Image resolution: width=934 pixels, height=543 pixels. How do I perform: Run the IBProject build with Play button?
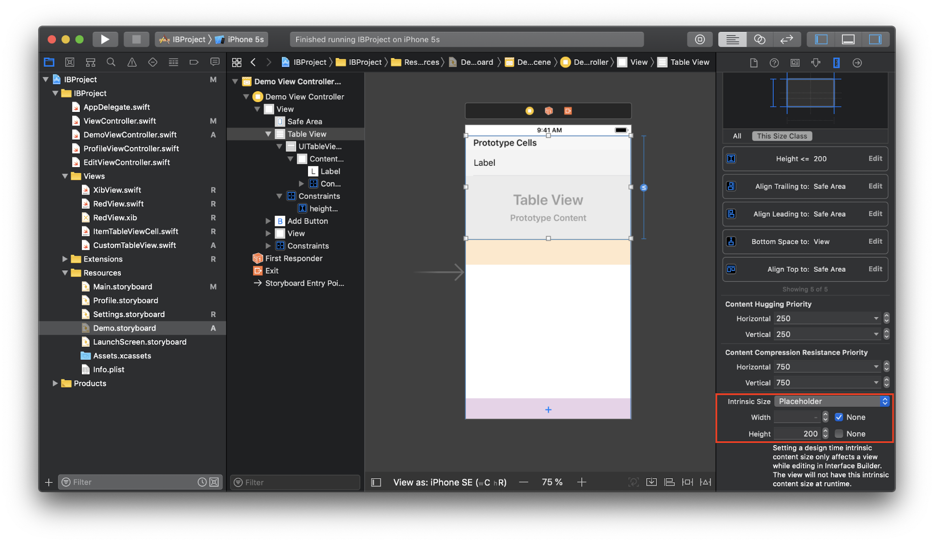105,39
